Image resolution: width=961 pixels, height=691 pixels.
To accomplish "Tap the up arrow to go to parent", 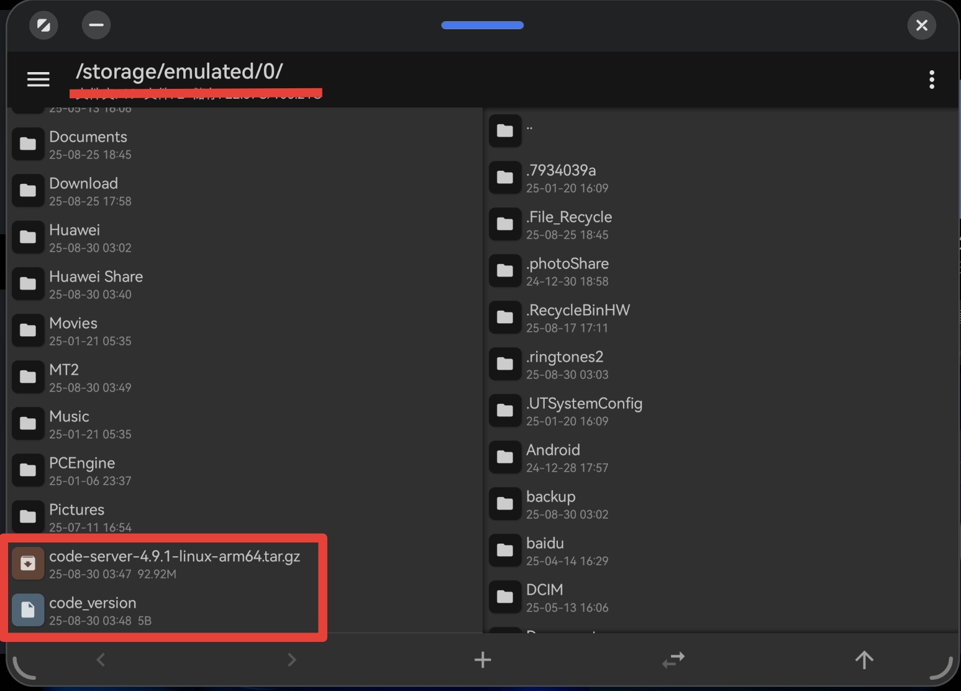I will (x=864, y=659).
